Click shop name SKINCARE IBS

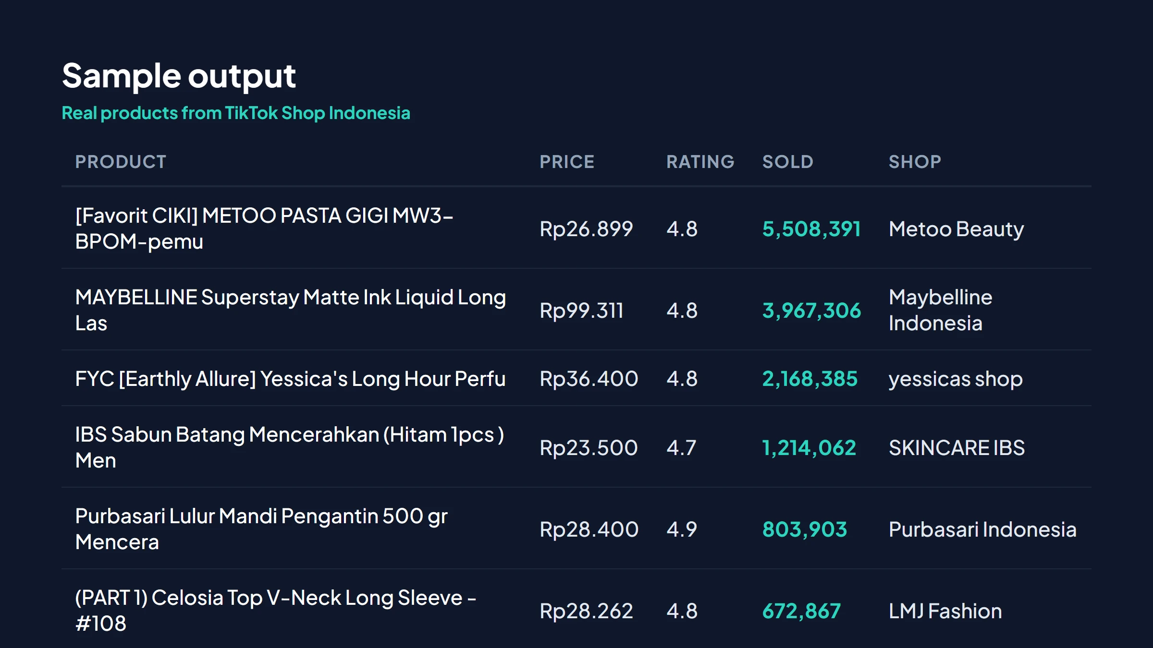(957, 448)
